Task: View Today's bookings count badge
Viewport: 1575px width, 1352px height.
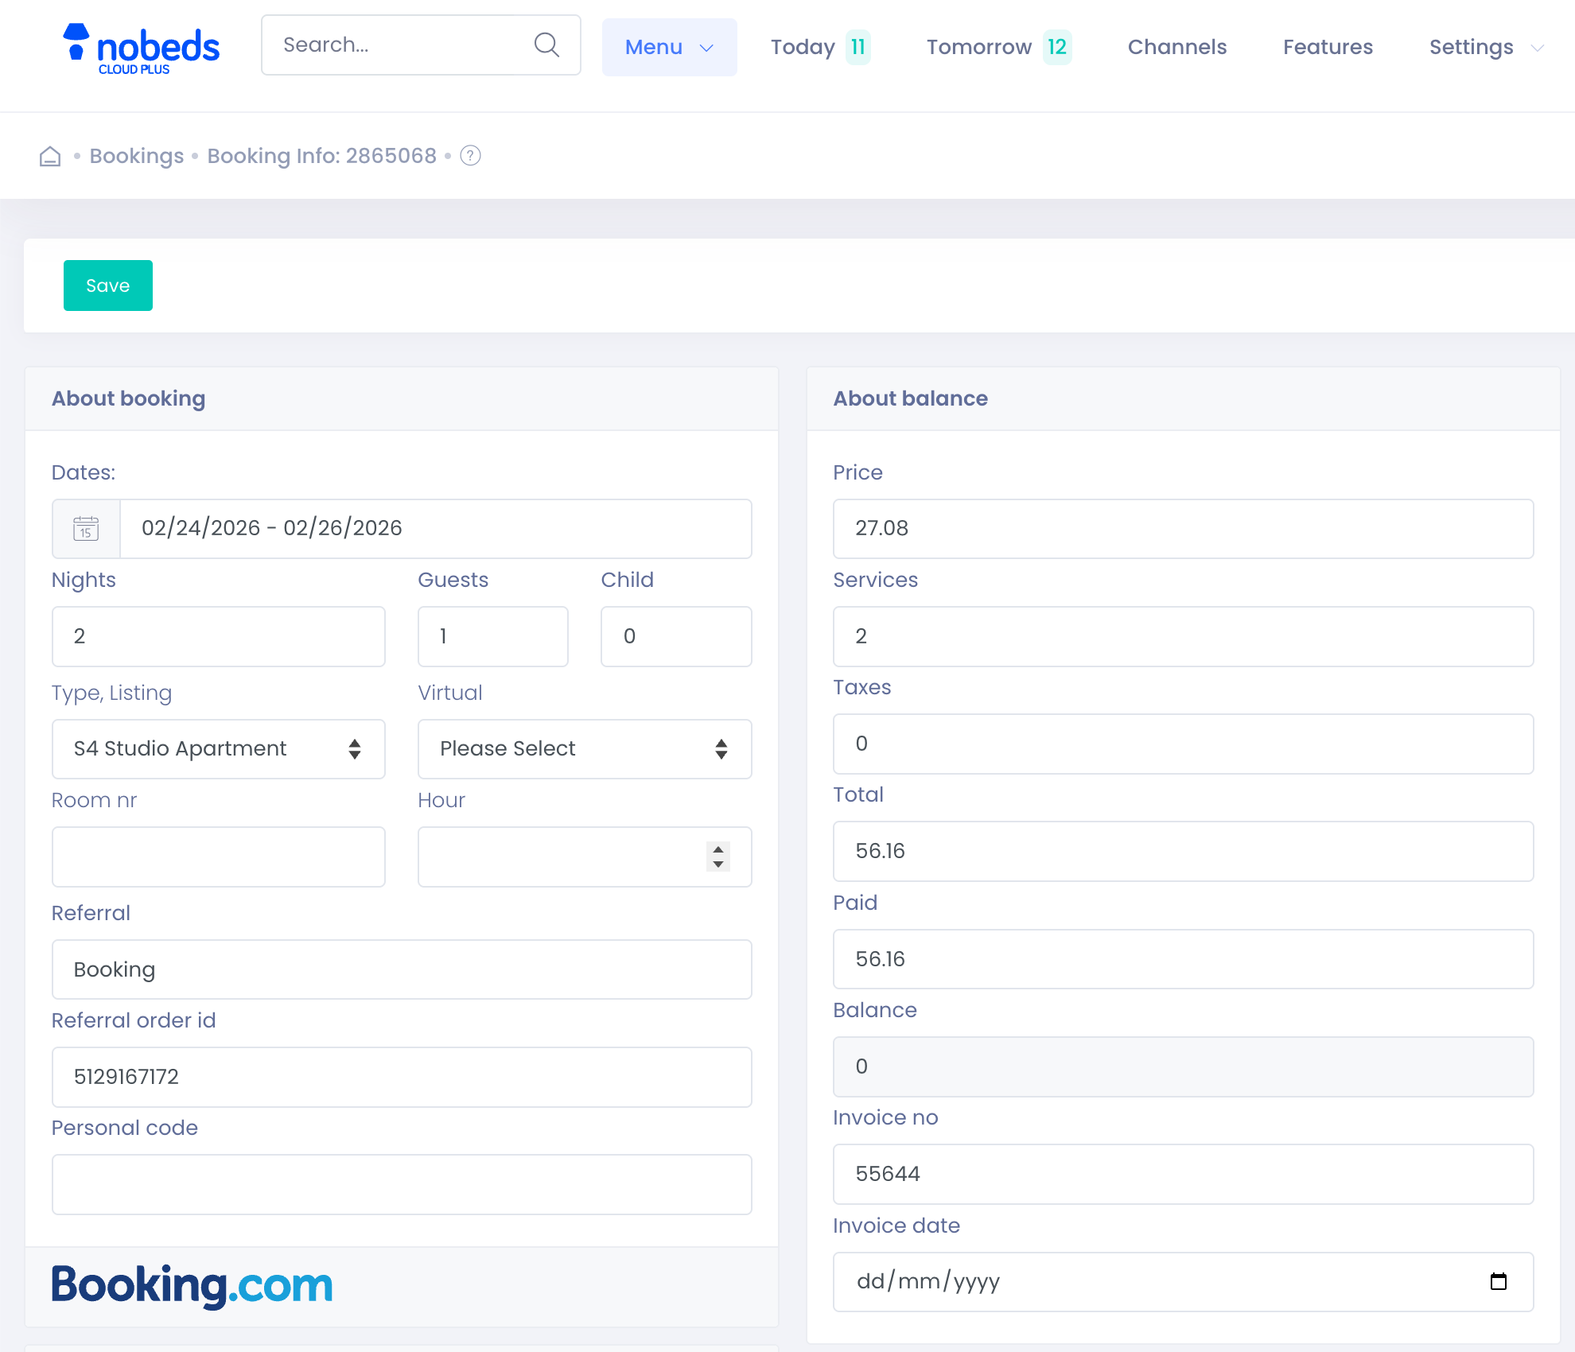Action: (x=857, y=47)
